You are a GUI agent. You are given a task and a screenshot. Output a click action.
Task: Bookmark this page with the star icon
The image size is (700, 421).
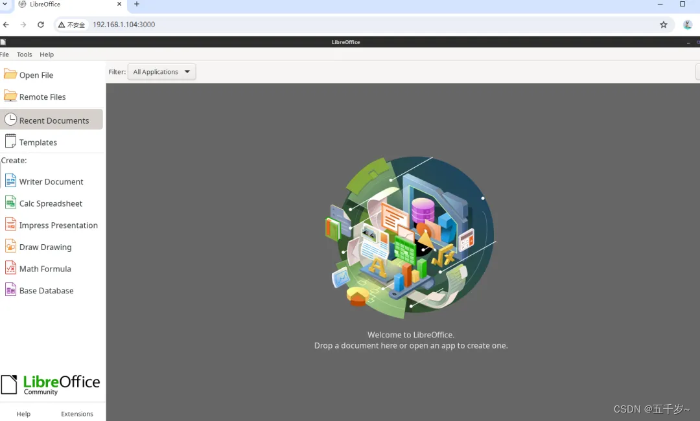tap(664, 25)
